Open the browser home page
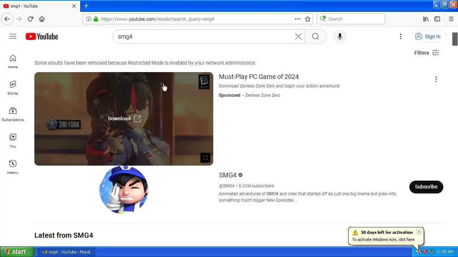The image size is (458, 257). tap(42, 19)
